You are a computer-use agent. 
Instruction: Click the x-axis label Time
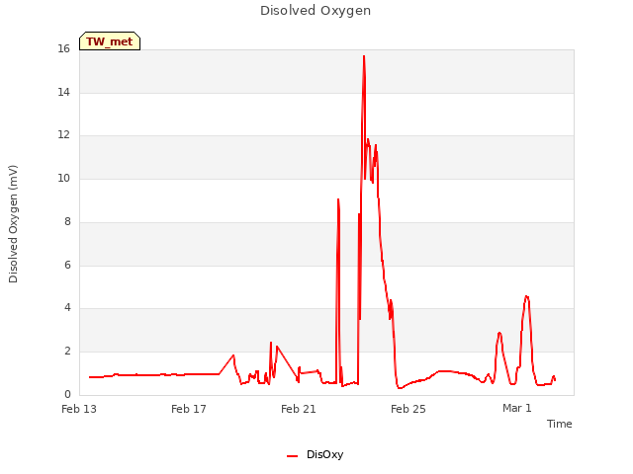click(559, 424)
